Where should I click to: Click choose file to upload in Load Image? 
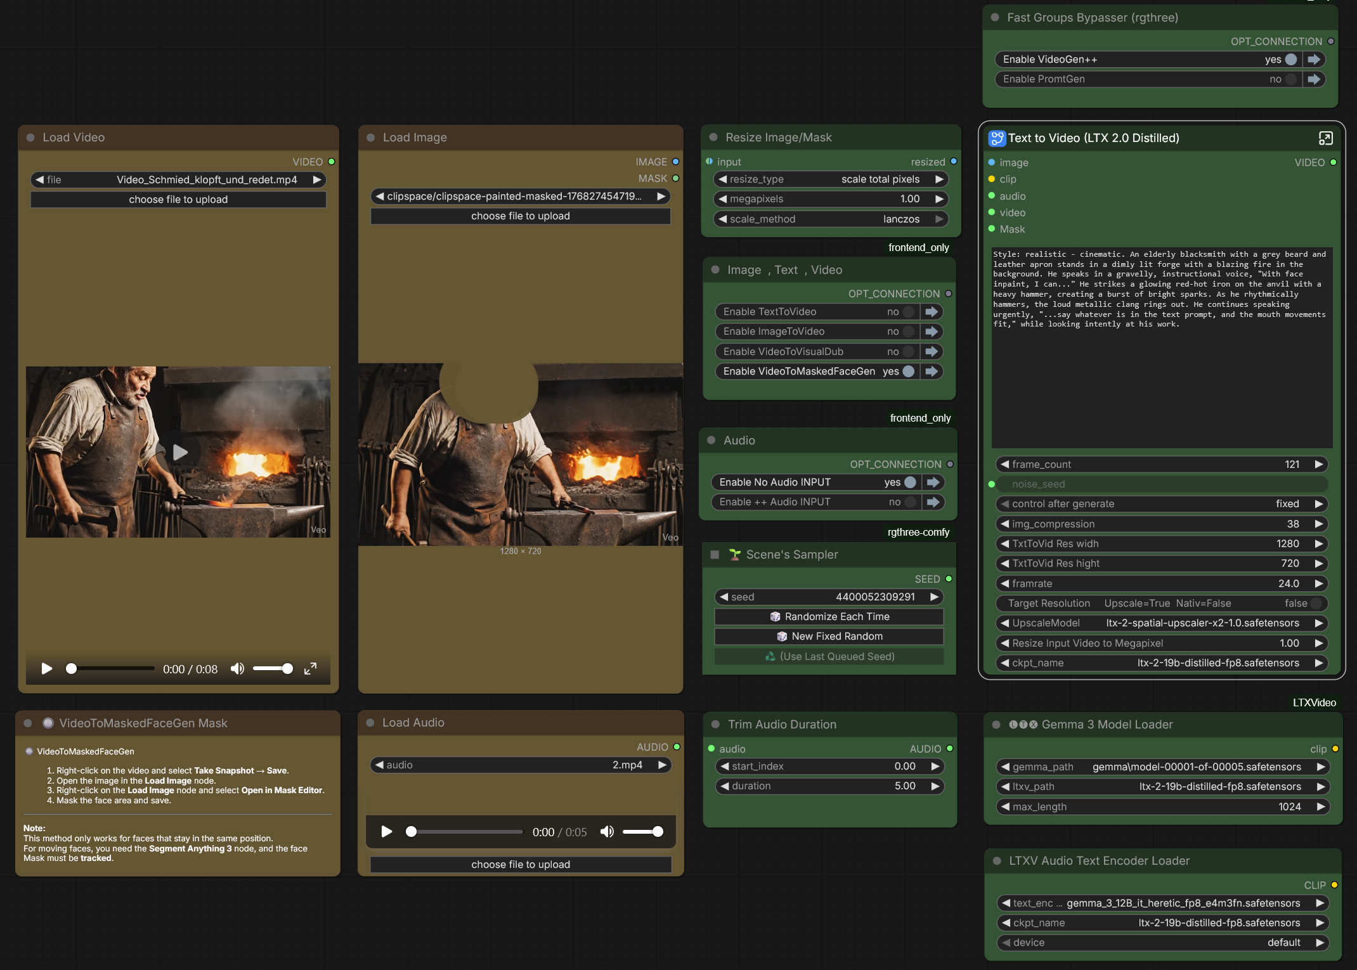pos(521,216)
